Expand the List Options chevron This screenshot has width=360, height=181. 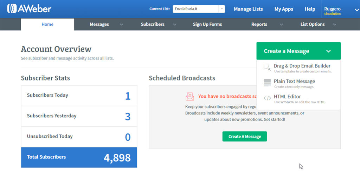[x=334, y=25]
